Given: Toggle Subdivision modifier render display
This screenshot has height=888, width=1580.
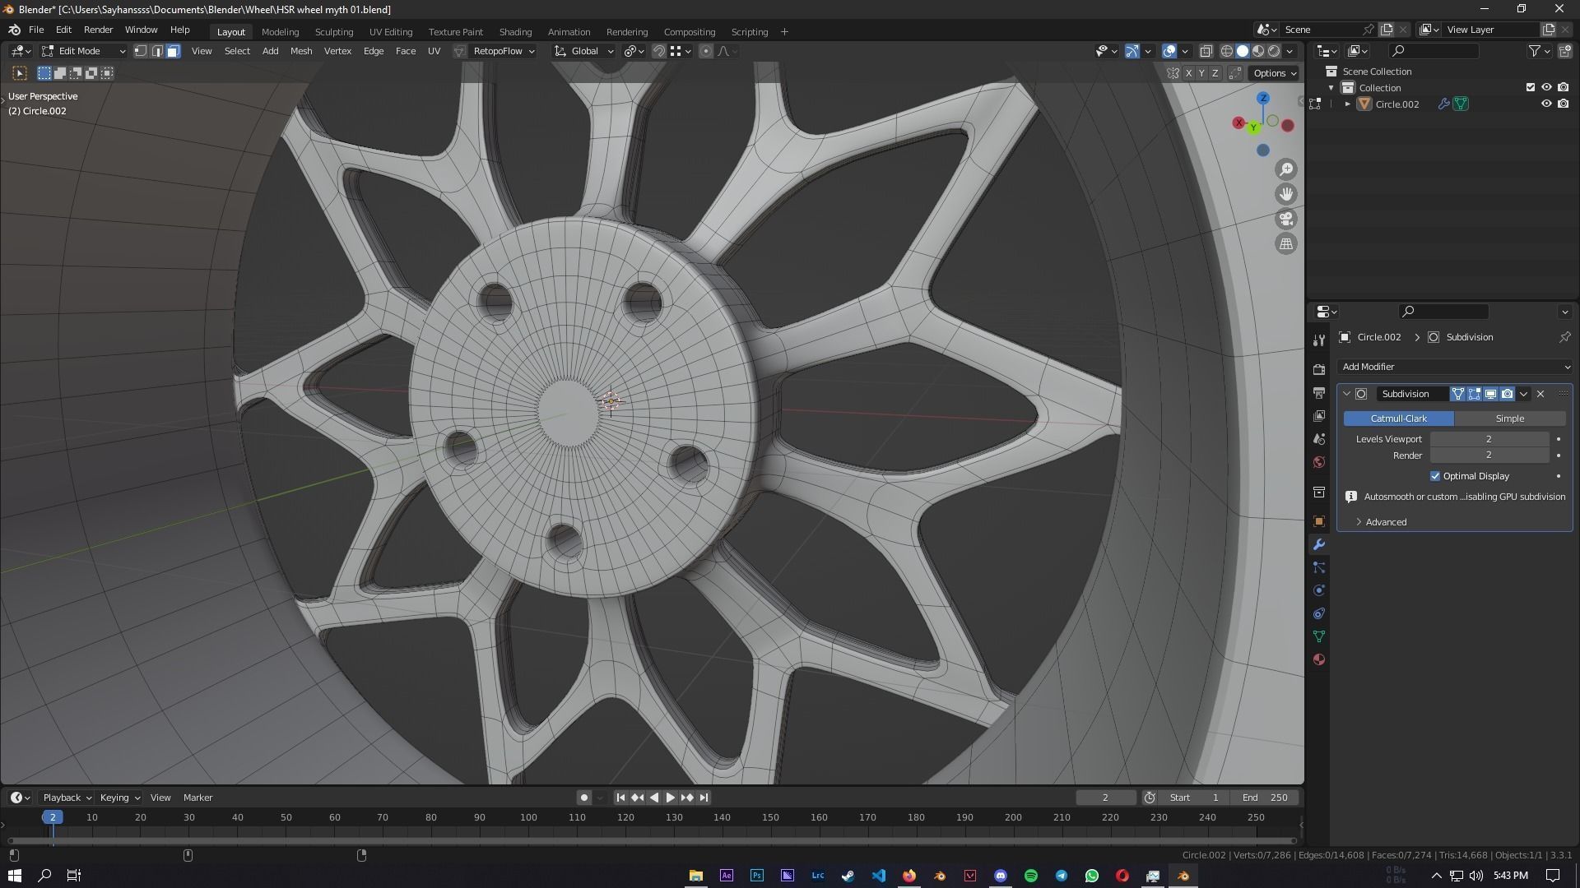Looking at the screenshot, I should tap(1507, 394).
